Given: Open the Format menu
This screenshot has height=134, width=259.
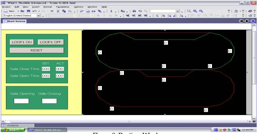Looking at the screenshot, I should 48,7.
